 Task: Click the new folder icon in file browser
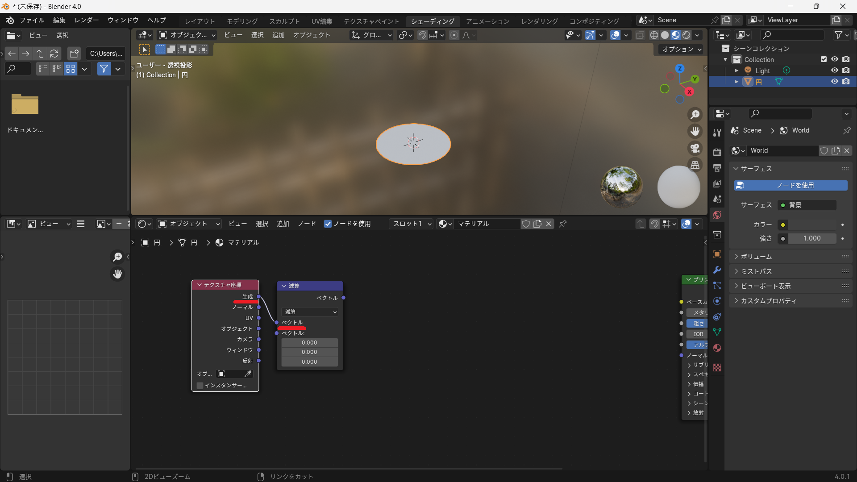point(74,54)
